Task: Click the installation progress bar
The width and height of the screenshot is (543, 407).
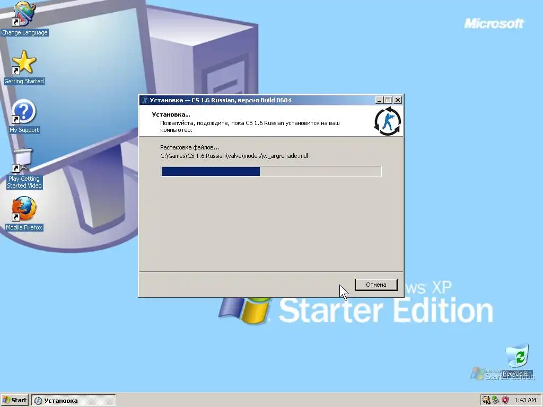Action: [x=271, y=171]
